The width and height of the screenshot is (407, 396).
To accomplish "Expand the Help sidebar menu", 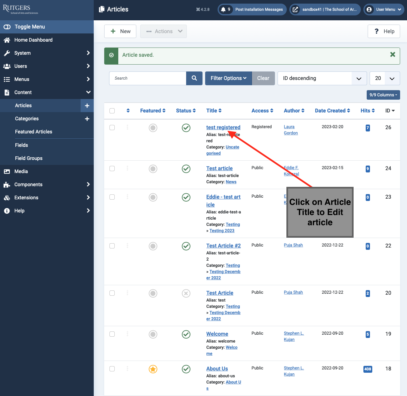I will [47, 211].
